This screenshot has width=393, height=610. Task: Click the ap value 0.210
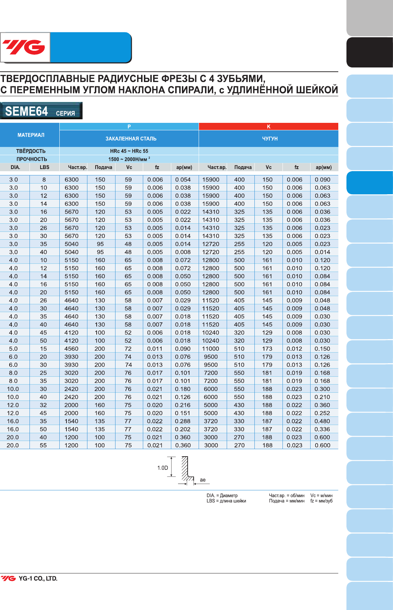click(322, 397)
